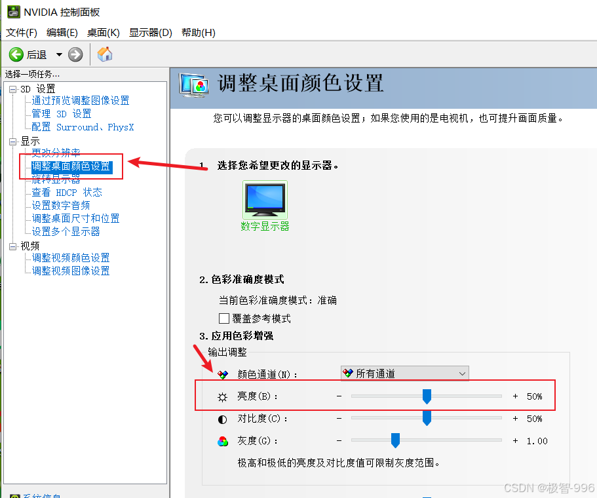
Task: Click the green Back arrow icon
Action: pyautogui.click(x=16, y=54)
